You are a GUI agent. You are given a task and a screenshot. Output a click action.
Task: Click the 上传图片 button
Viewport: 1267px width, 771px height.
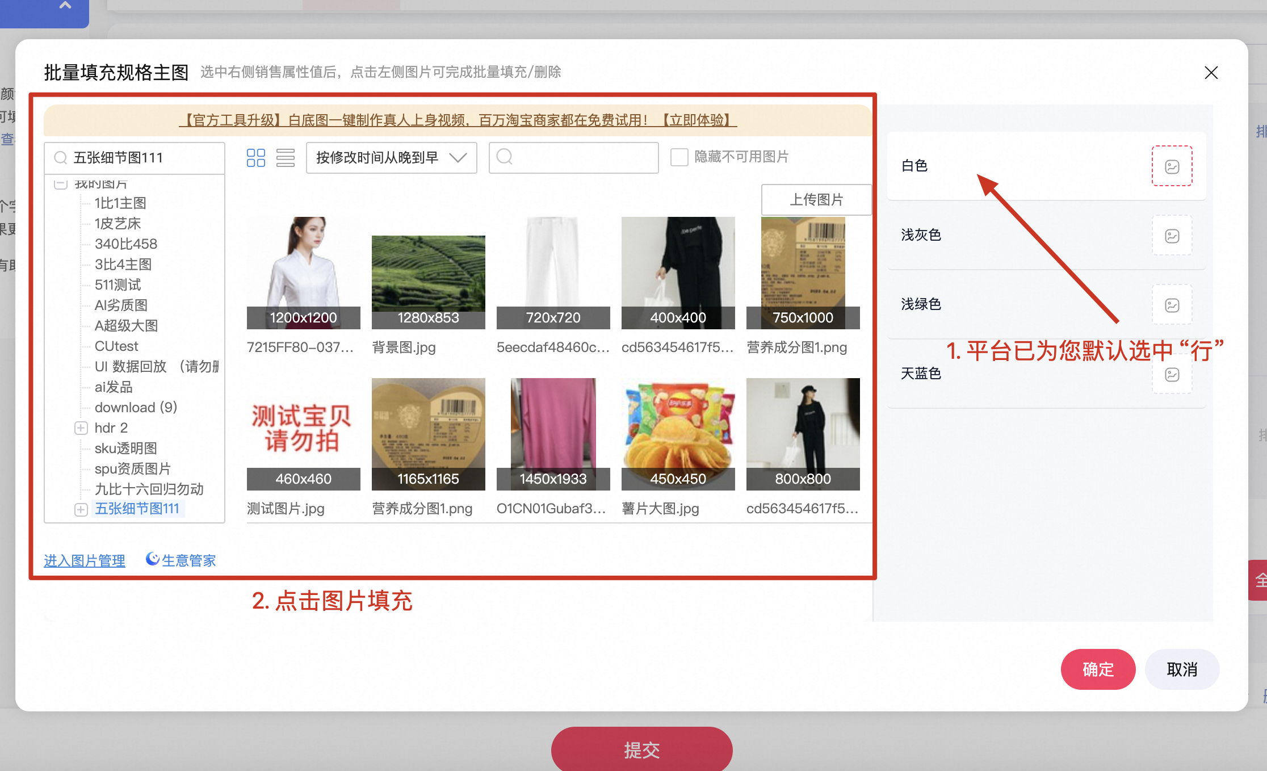pyautogui.click(x=816, y=200)
